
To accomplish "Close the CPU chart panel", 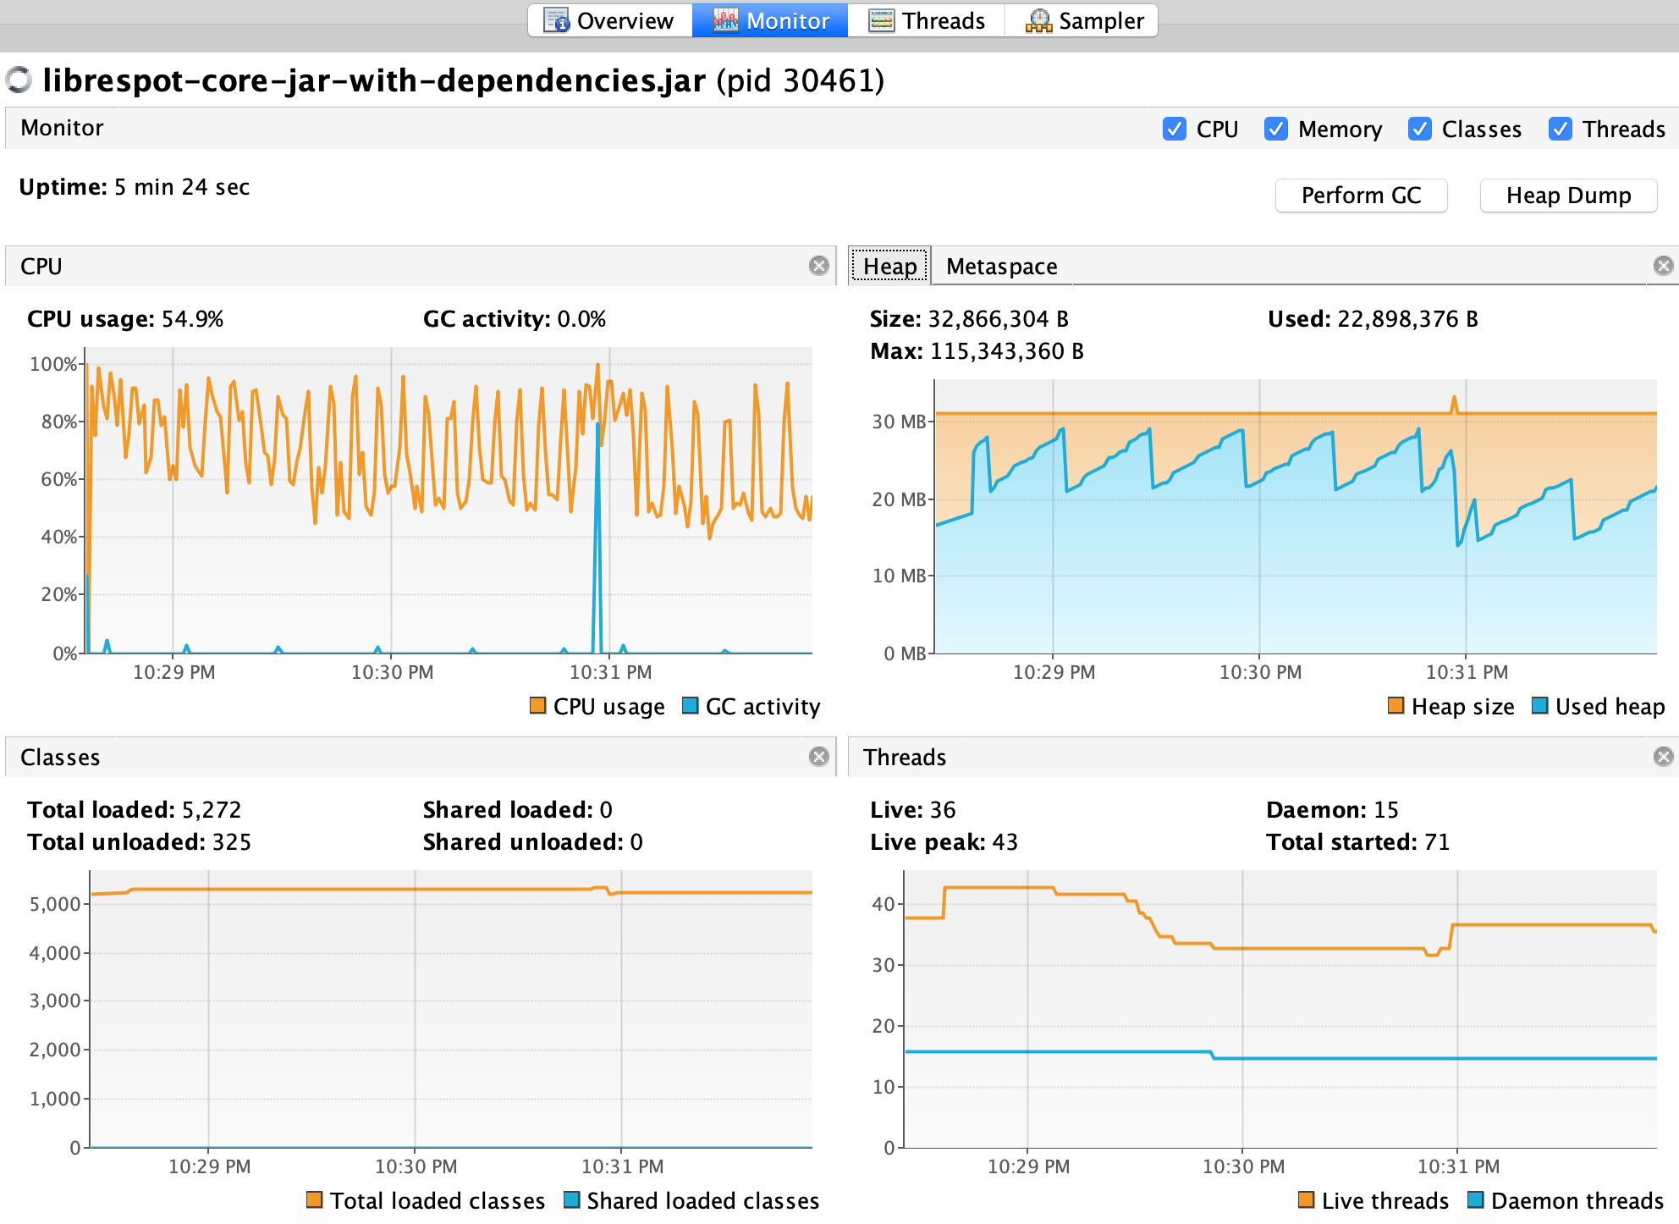I will [x=818, y=265].
